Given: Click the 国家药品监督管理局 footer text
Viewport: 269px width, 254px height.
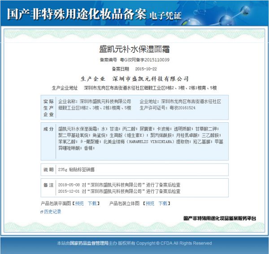Looking at the screenshot, I should [x=89, y=243].
